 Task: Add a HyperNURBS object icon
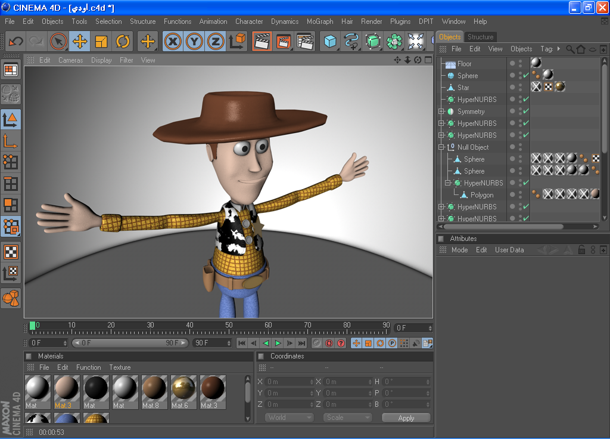373,41
